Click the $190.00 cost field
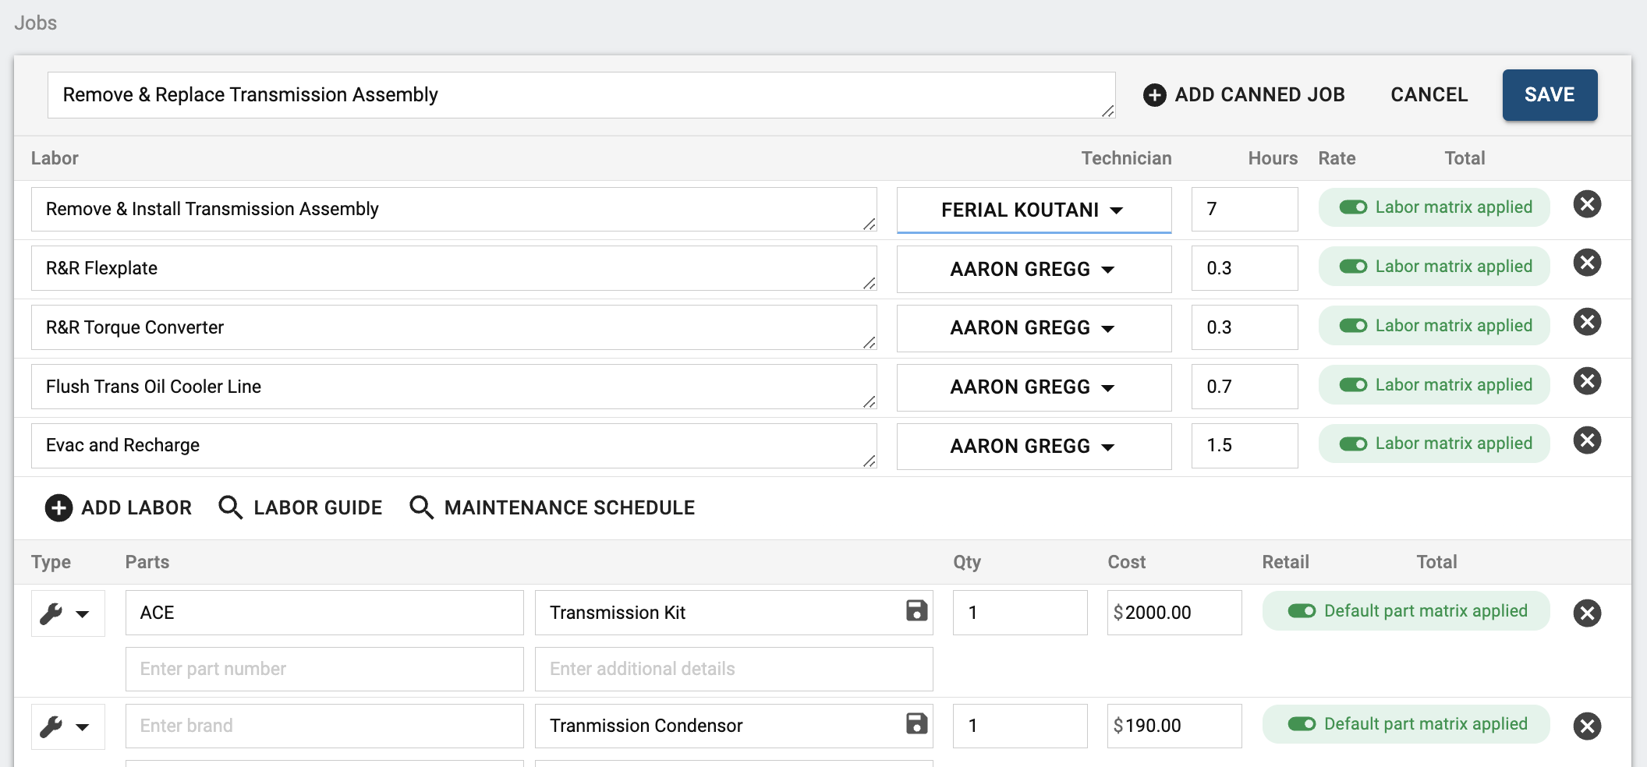Viewport: 1647px width, 767px height. 1174,726
